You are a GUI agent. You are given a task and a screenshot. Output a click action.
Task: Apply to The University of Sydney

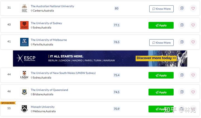[x=161, y=25]
